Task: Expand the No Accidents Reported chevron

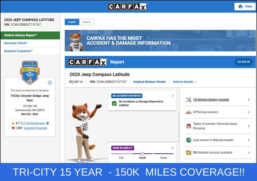Action: (172, 96)
